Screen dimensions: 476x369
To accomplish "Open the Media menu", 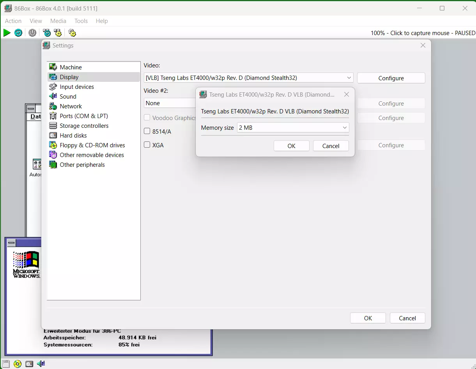I will coord(58,21).
